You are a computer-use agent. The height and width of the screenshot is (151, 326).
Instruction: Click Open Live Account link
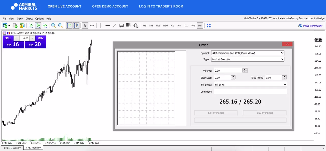click(x=64, y=6)
